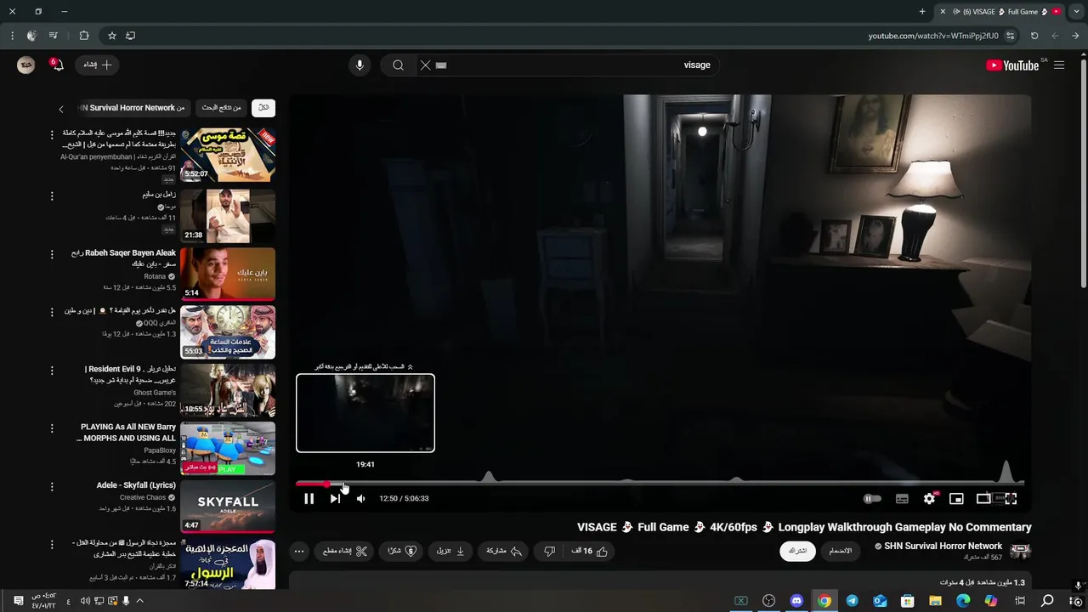Bookmark this page with star icon

[x=111, y=36]
